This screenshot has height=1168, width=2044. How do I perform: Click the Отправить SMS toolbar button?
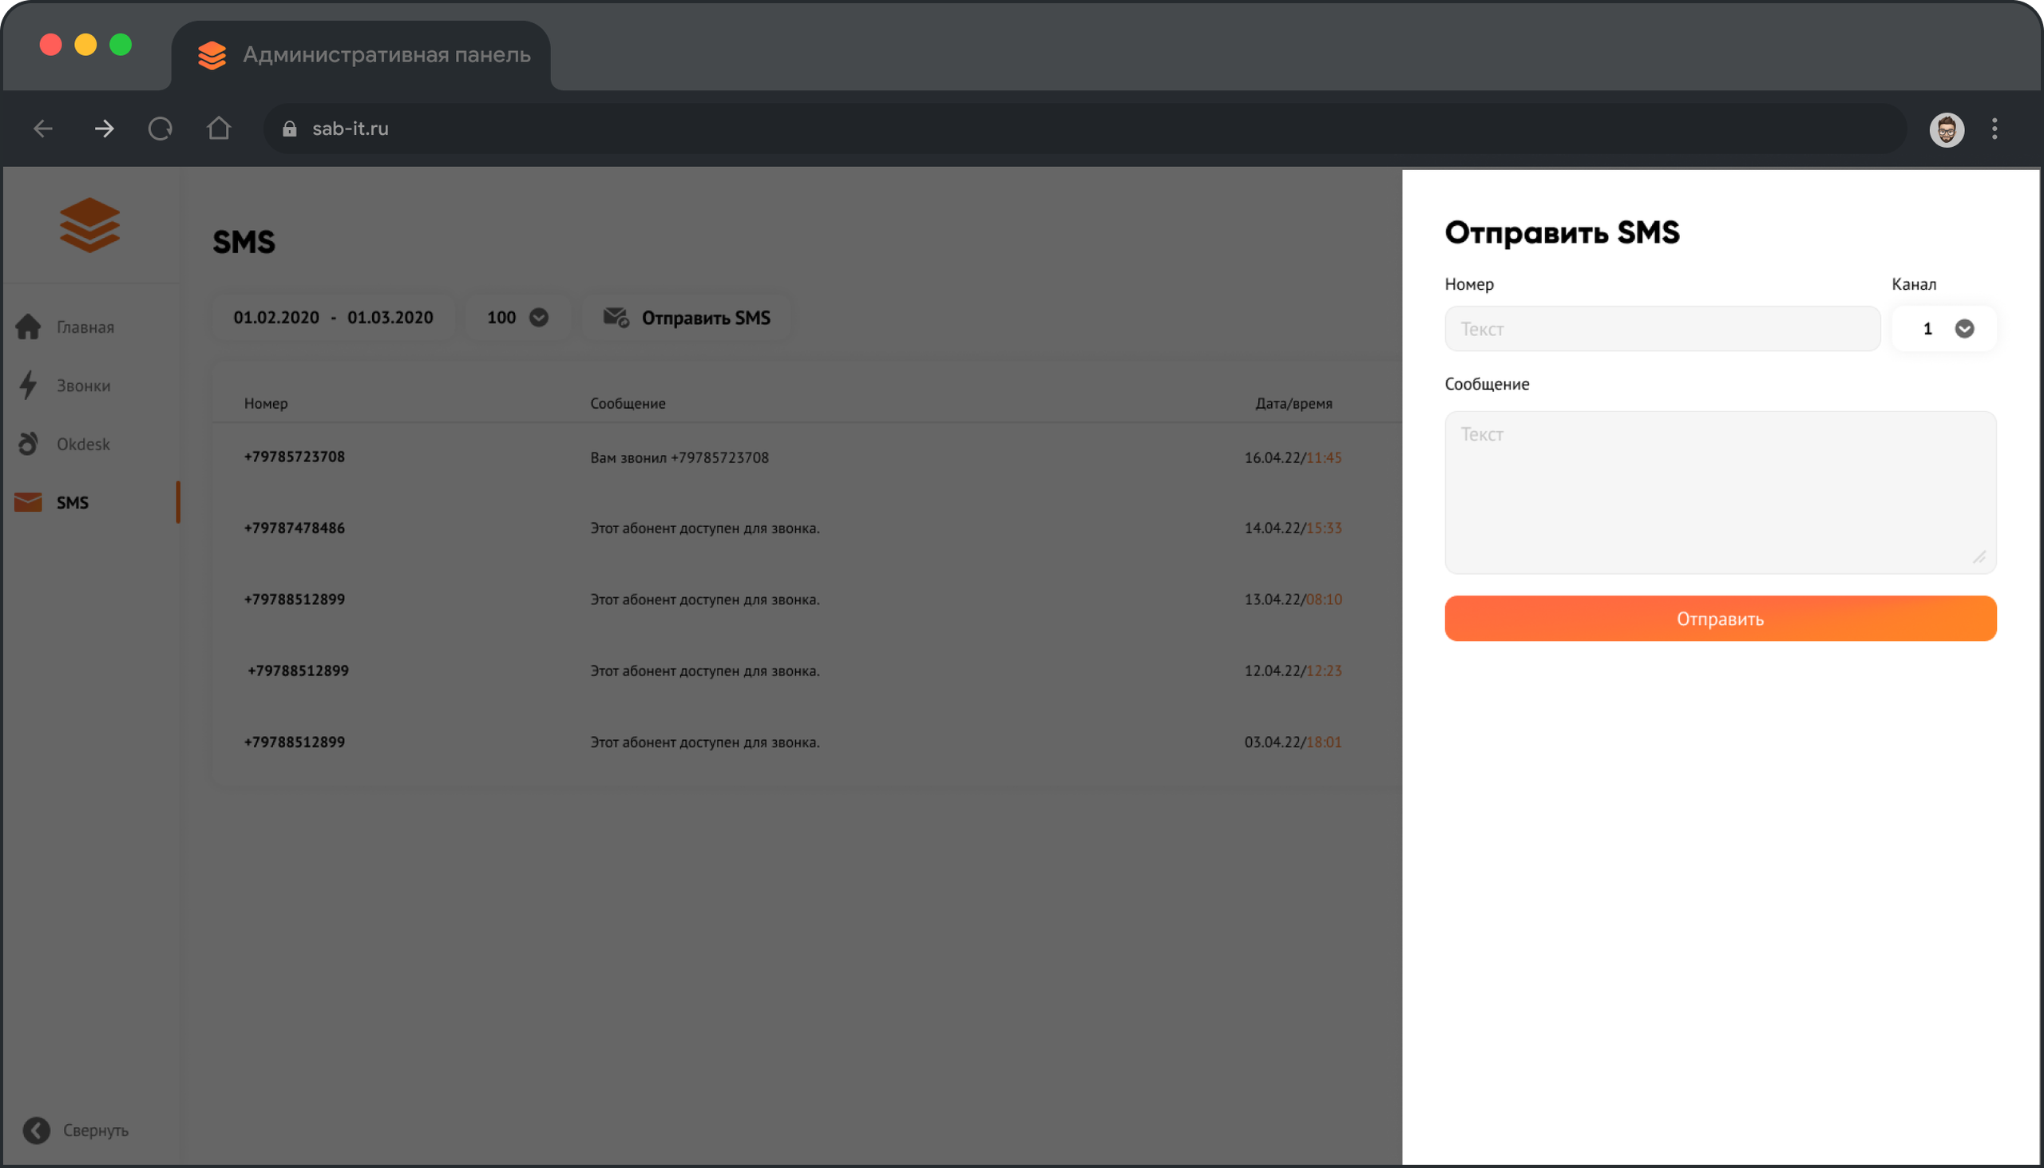[687, 318]
